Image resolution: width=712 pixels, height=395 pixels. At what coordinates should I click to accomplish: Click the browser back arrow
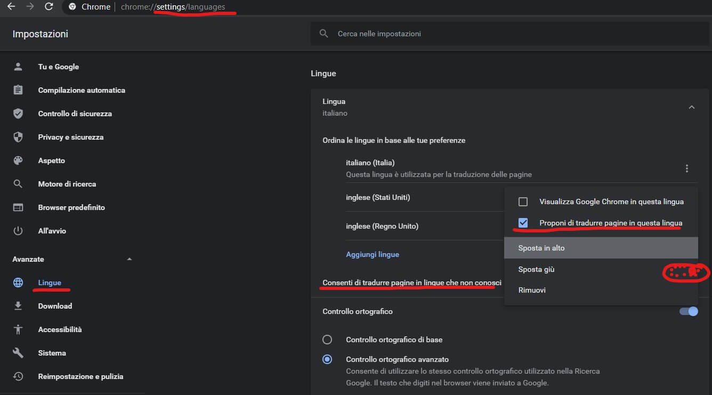click(11, 6)
